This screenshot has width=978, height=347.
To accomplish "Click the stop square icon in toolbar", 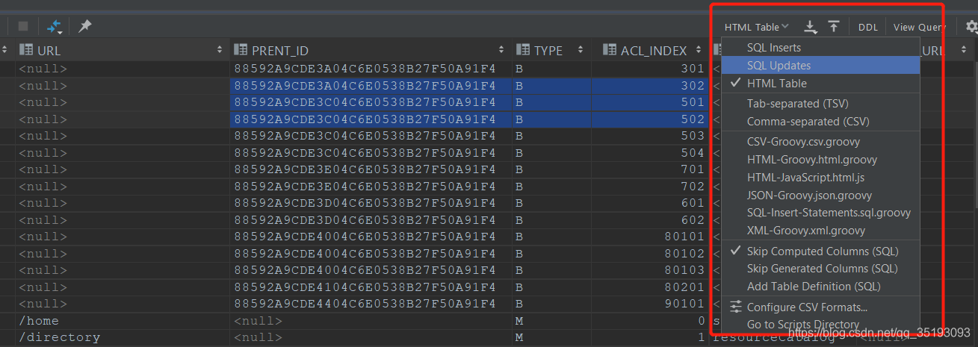I will (x=23, y=26).
